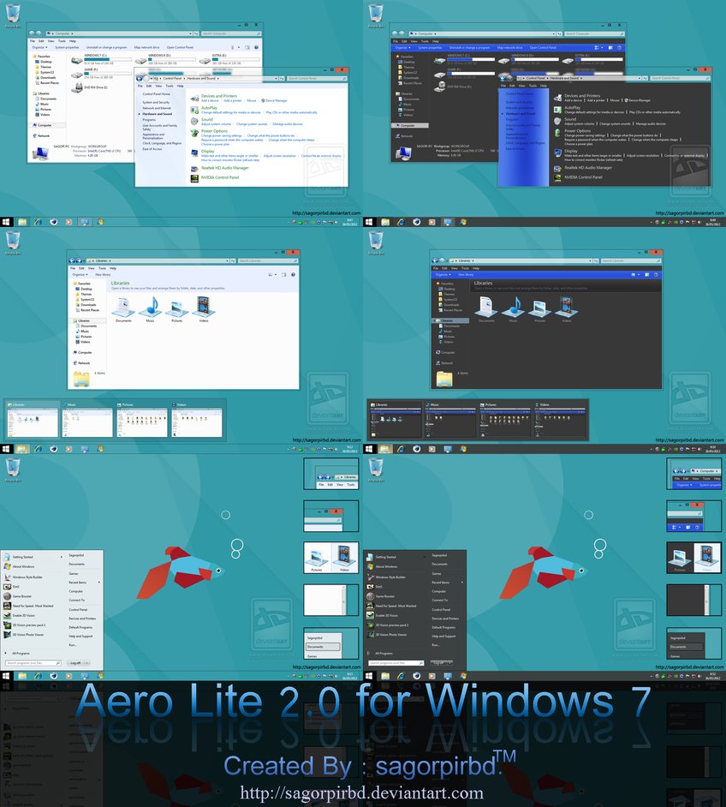Launch Game Booster from the light Start menu
Image resolution: width=726 pixels, height=807 pixels.
click(21, 595)
